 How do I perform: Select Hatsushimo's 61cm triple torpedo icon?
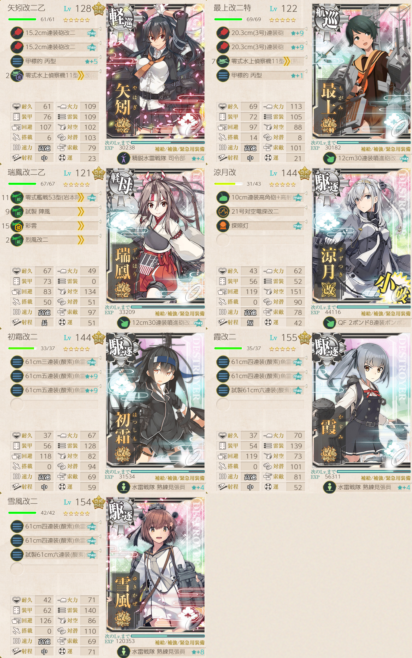(x=17, y=362)
